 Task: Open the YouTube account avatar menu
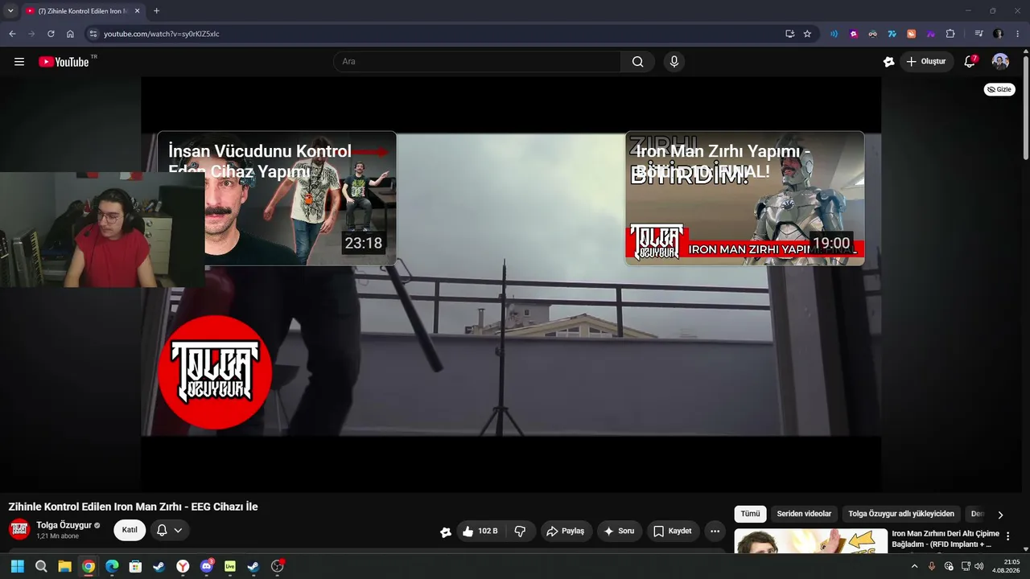1000,62
